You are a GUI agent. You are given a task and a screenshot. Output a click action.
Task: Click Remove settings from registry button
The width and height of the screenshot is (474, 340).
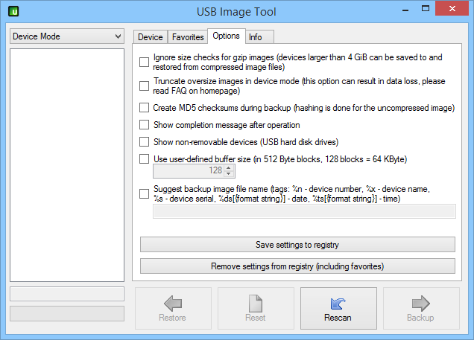tap(297, 266)
